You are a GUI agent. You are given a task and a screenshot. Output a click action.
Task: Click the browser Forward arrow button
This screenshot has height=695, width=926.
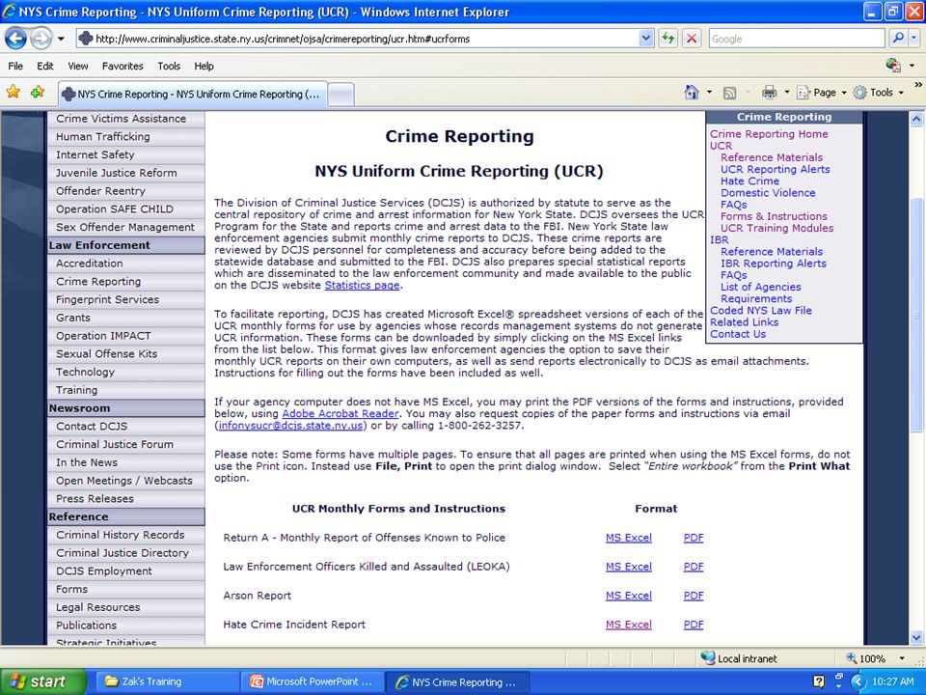pyautogui.click(x=41, y=39)
